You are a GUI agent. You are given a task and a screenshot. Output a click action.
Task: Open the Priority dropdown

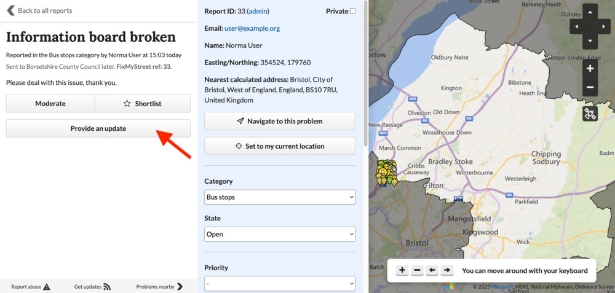pyautogui.click(x=280, y=284)
